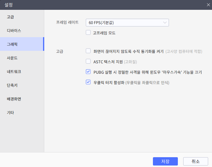Screen dimensions: 212x167
Task: Expand frame rate list via chevron arrow
Action: 165,23
